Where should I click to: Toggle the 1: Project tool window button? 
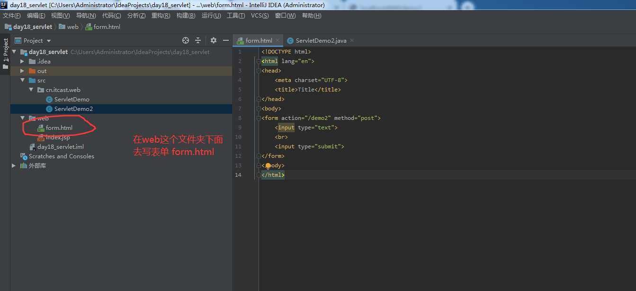(5, 53)
